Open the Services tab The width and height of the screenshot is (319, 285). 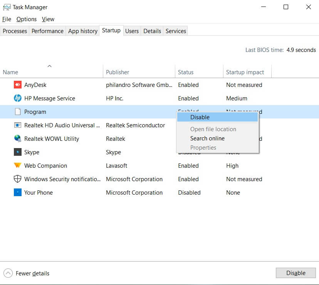176,31
